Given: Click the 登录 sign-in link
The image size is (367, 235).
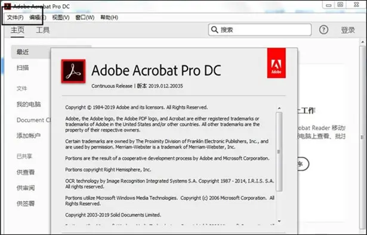Looking at the screenshot, I should click(x=348, y=30).
